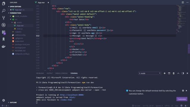Create a new terminal with plus icon
The width and height of the screenshot is (190, 107).
click(164, 73)
